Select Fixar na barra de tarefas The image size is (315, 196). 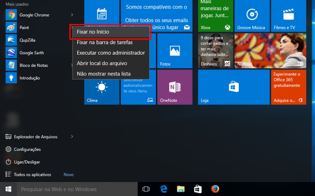click(111, 42)
